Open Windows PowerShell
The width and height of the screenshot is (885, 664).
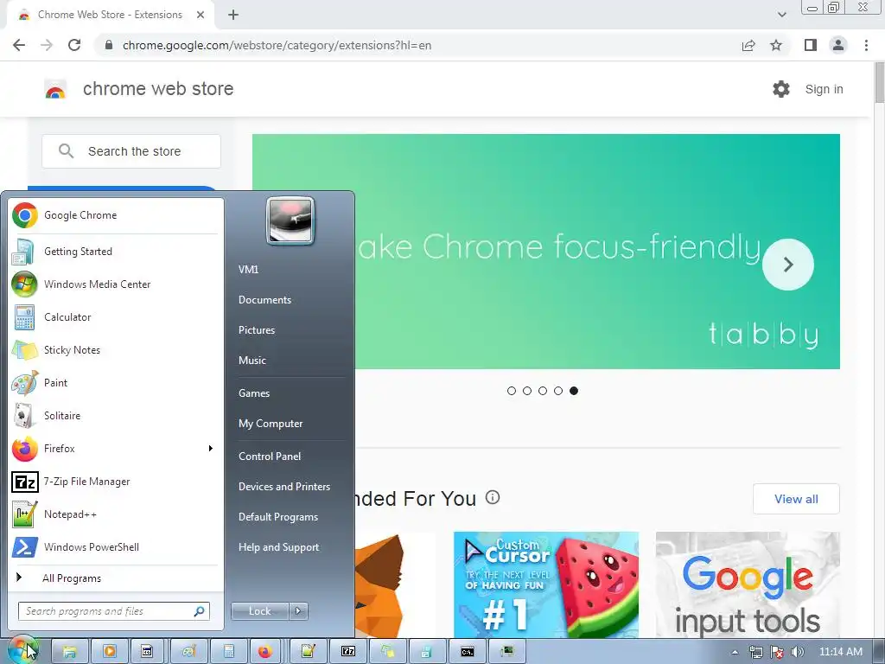[x=114, y=546]
